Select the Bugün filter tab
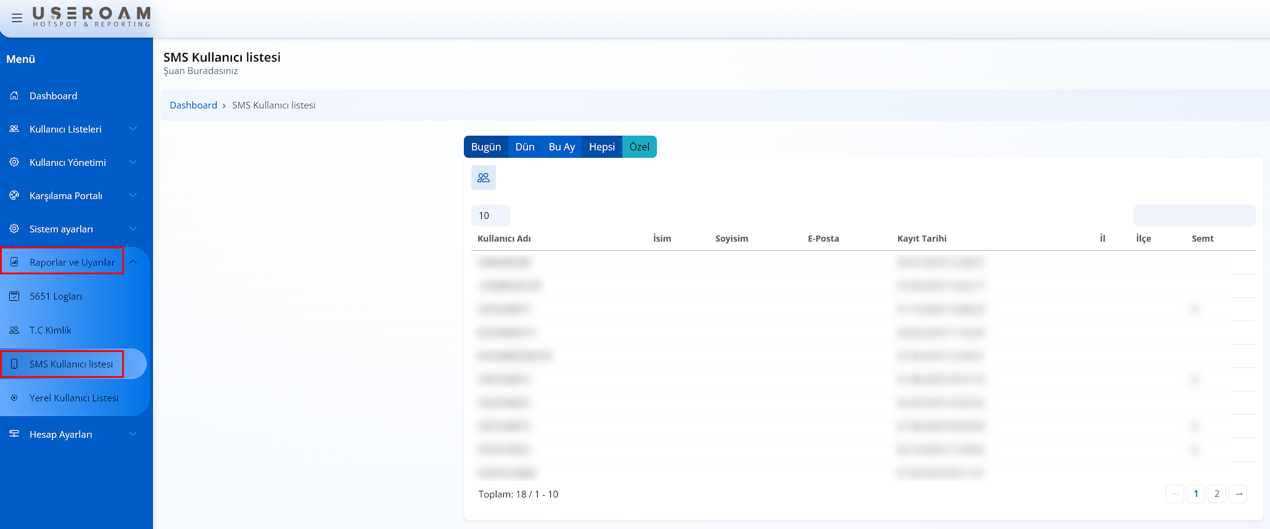Image resolution: width=1270 pixels, height=529 pixels. pyautogui.click(x=485, y=147)
